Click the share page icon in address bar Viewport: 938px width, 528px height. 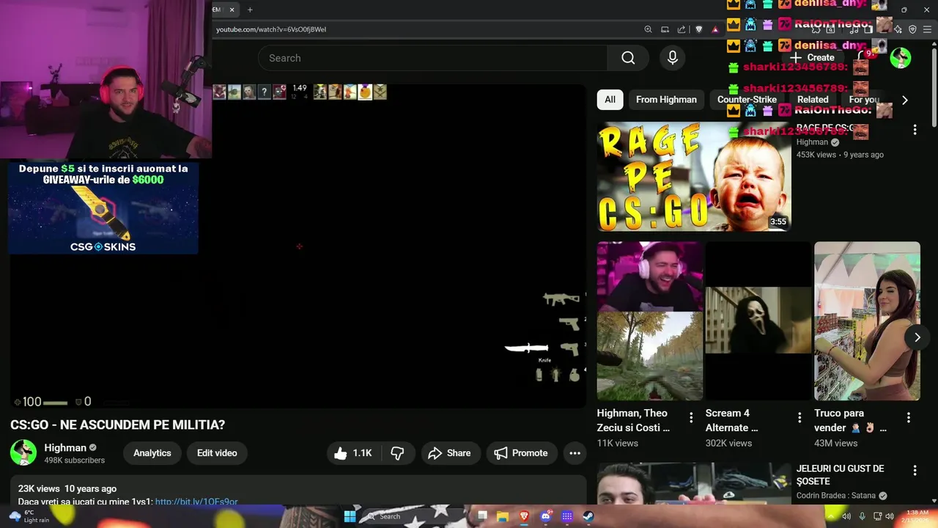tap(682, 29)
